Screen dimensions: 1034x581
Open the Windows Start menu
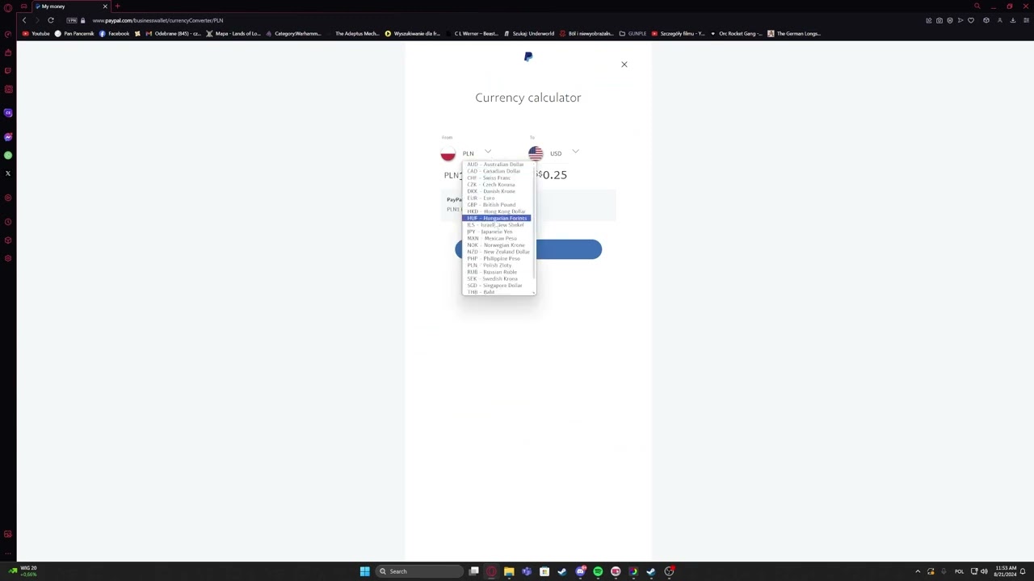coord(364,571)
